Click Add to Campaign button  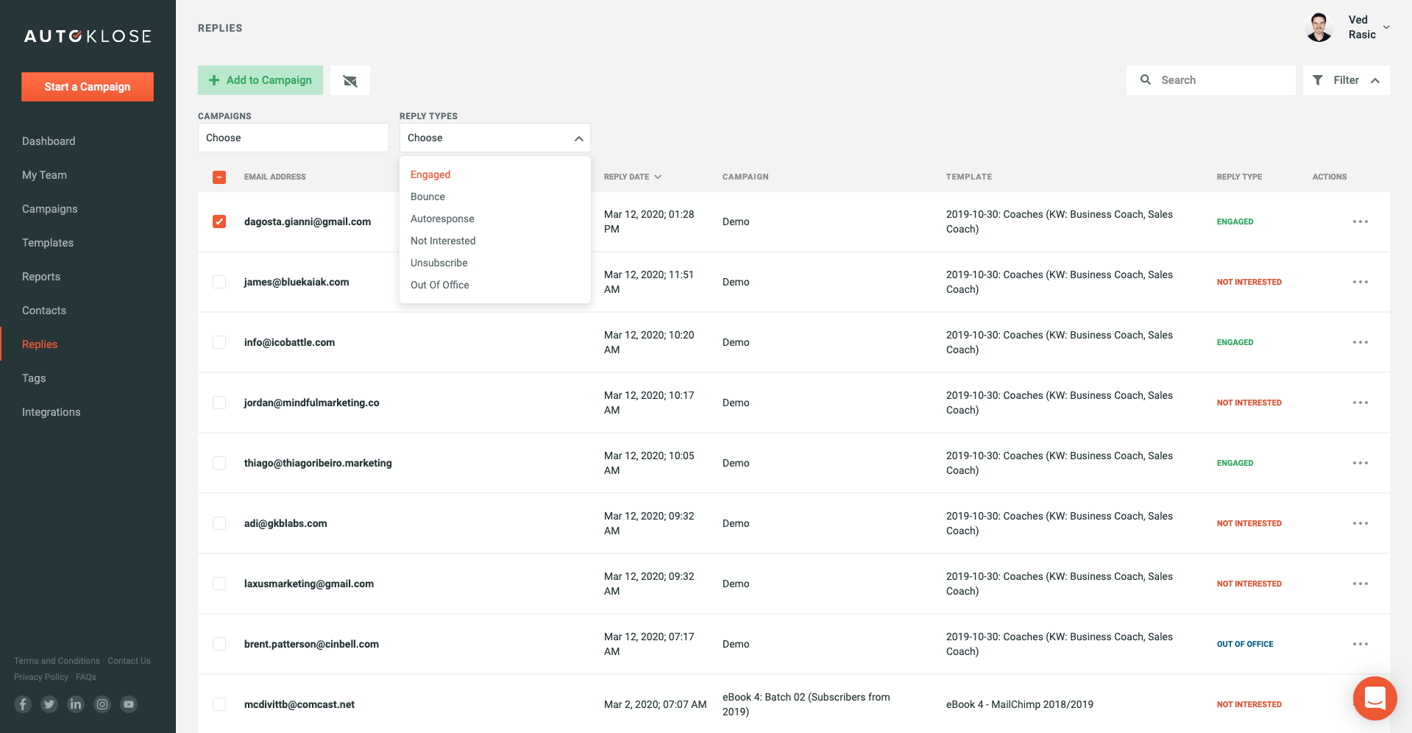[x=260, y=80]
